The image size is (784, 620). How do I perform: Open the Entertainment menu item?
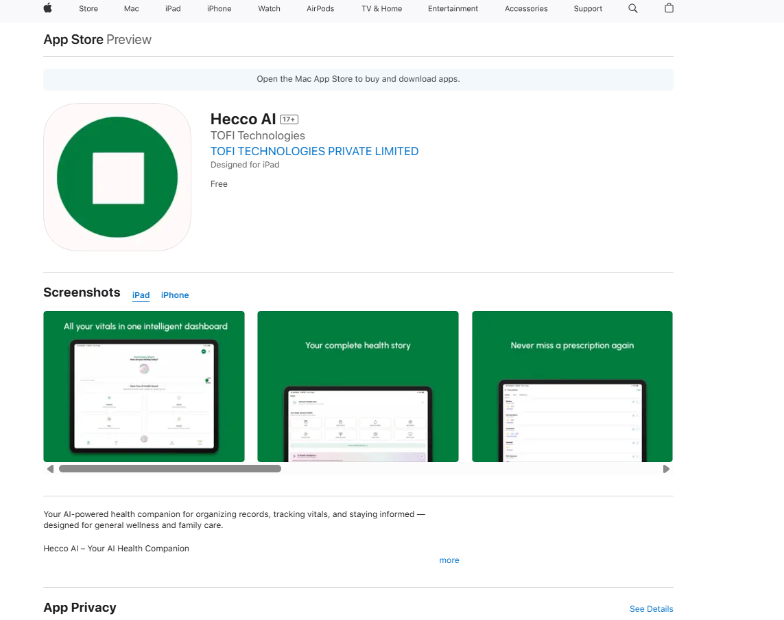tap(453, 9)
